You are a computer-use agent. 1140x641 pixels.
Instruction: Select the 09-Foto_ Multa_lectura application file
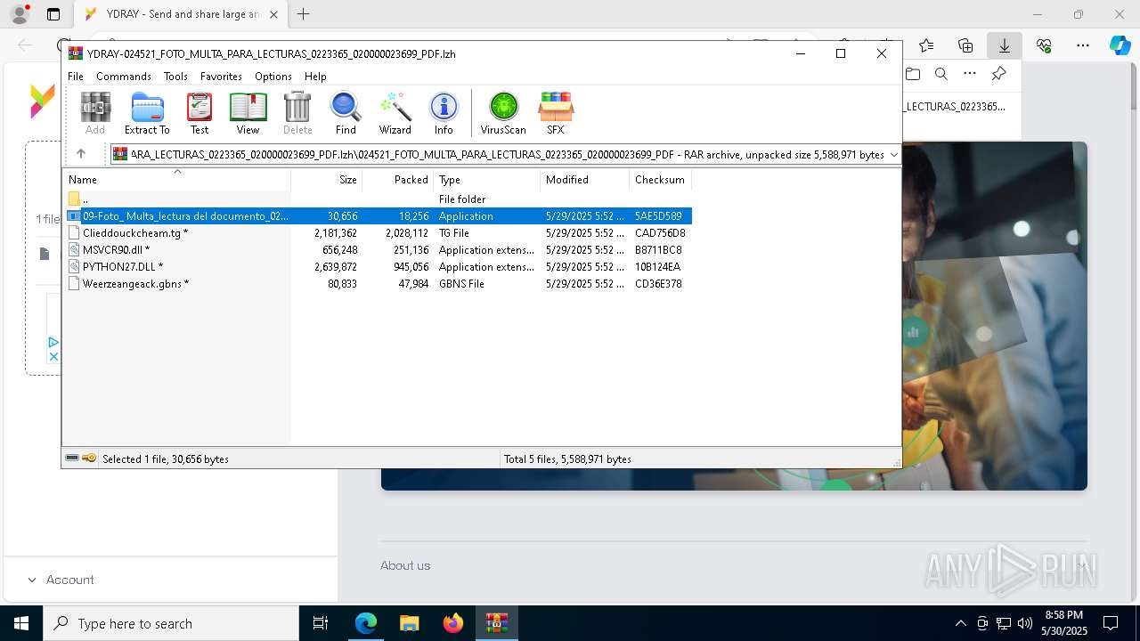click(x=378, y=215)
